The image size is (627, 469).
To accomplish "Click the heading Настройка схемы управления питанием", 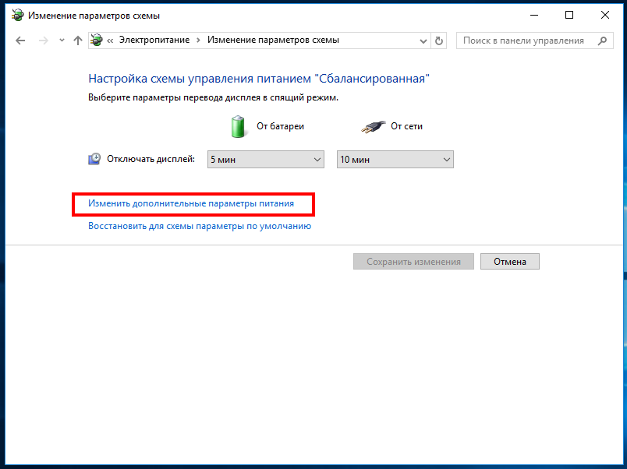I will coord(259,79).
